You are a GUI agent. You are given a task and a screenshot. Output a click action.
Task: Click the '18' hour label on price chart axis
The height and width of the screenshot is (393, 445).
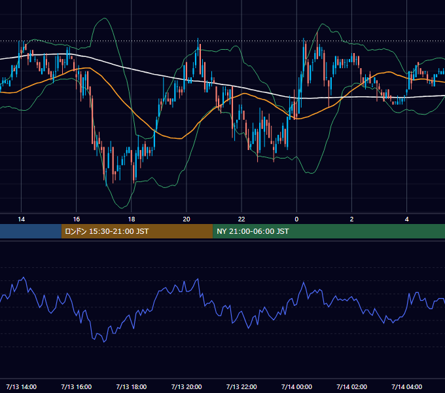pos(132,219)
